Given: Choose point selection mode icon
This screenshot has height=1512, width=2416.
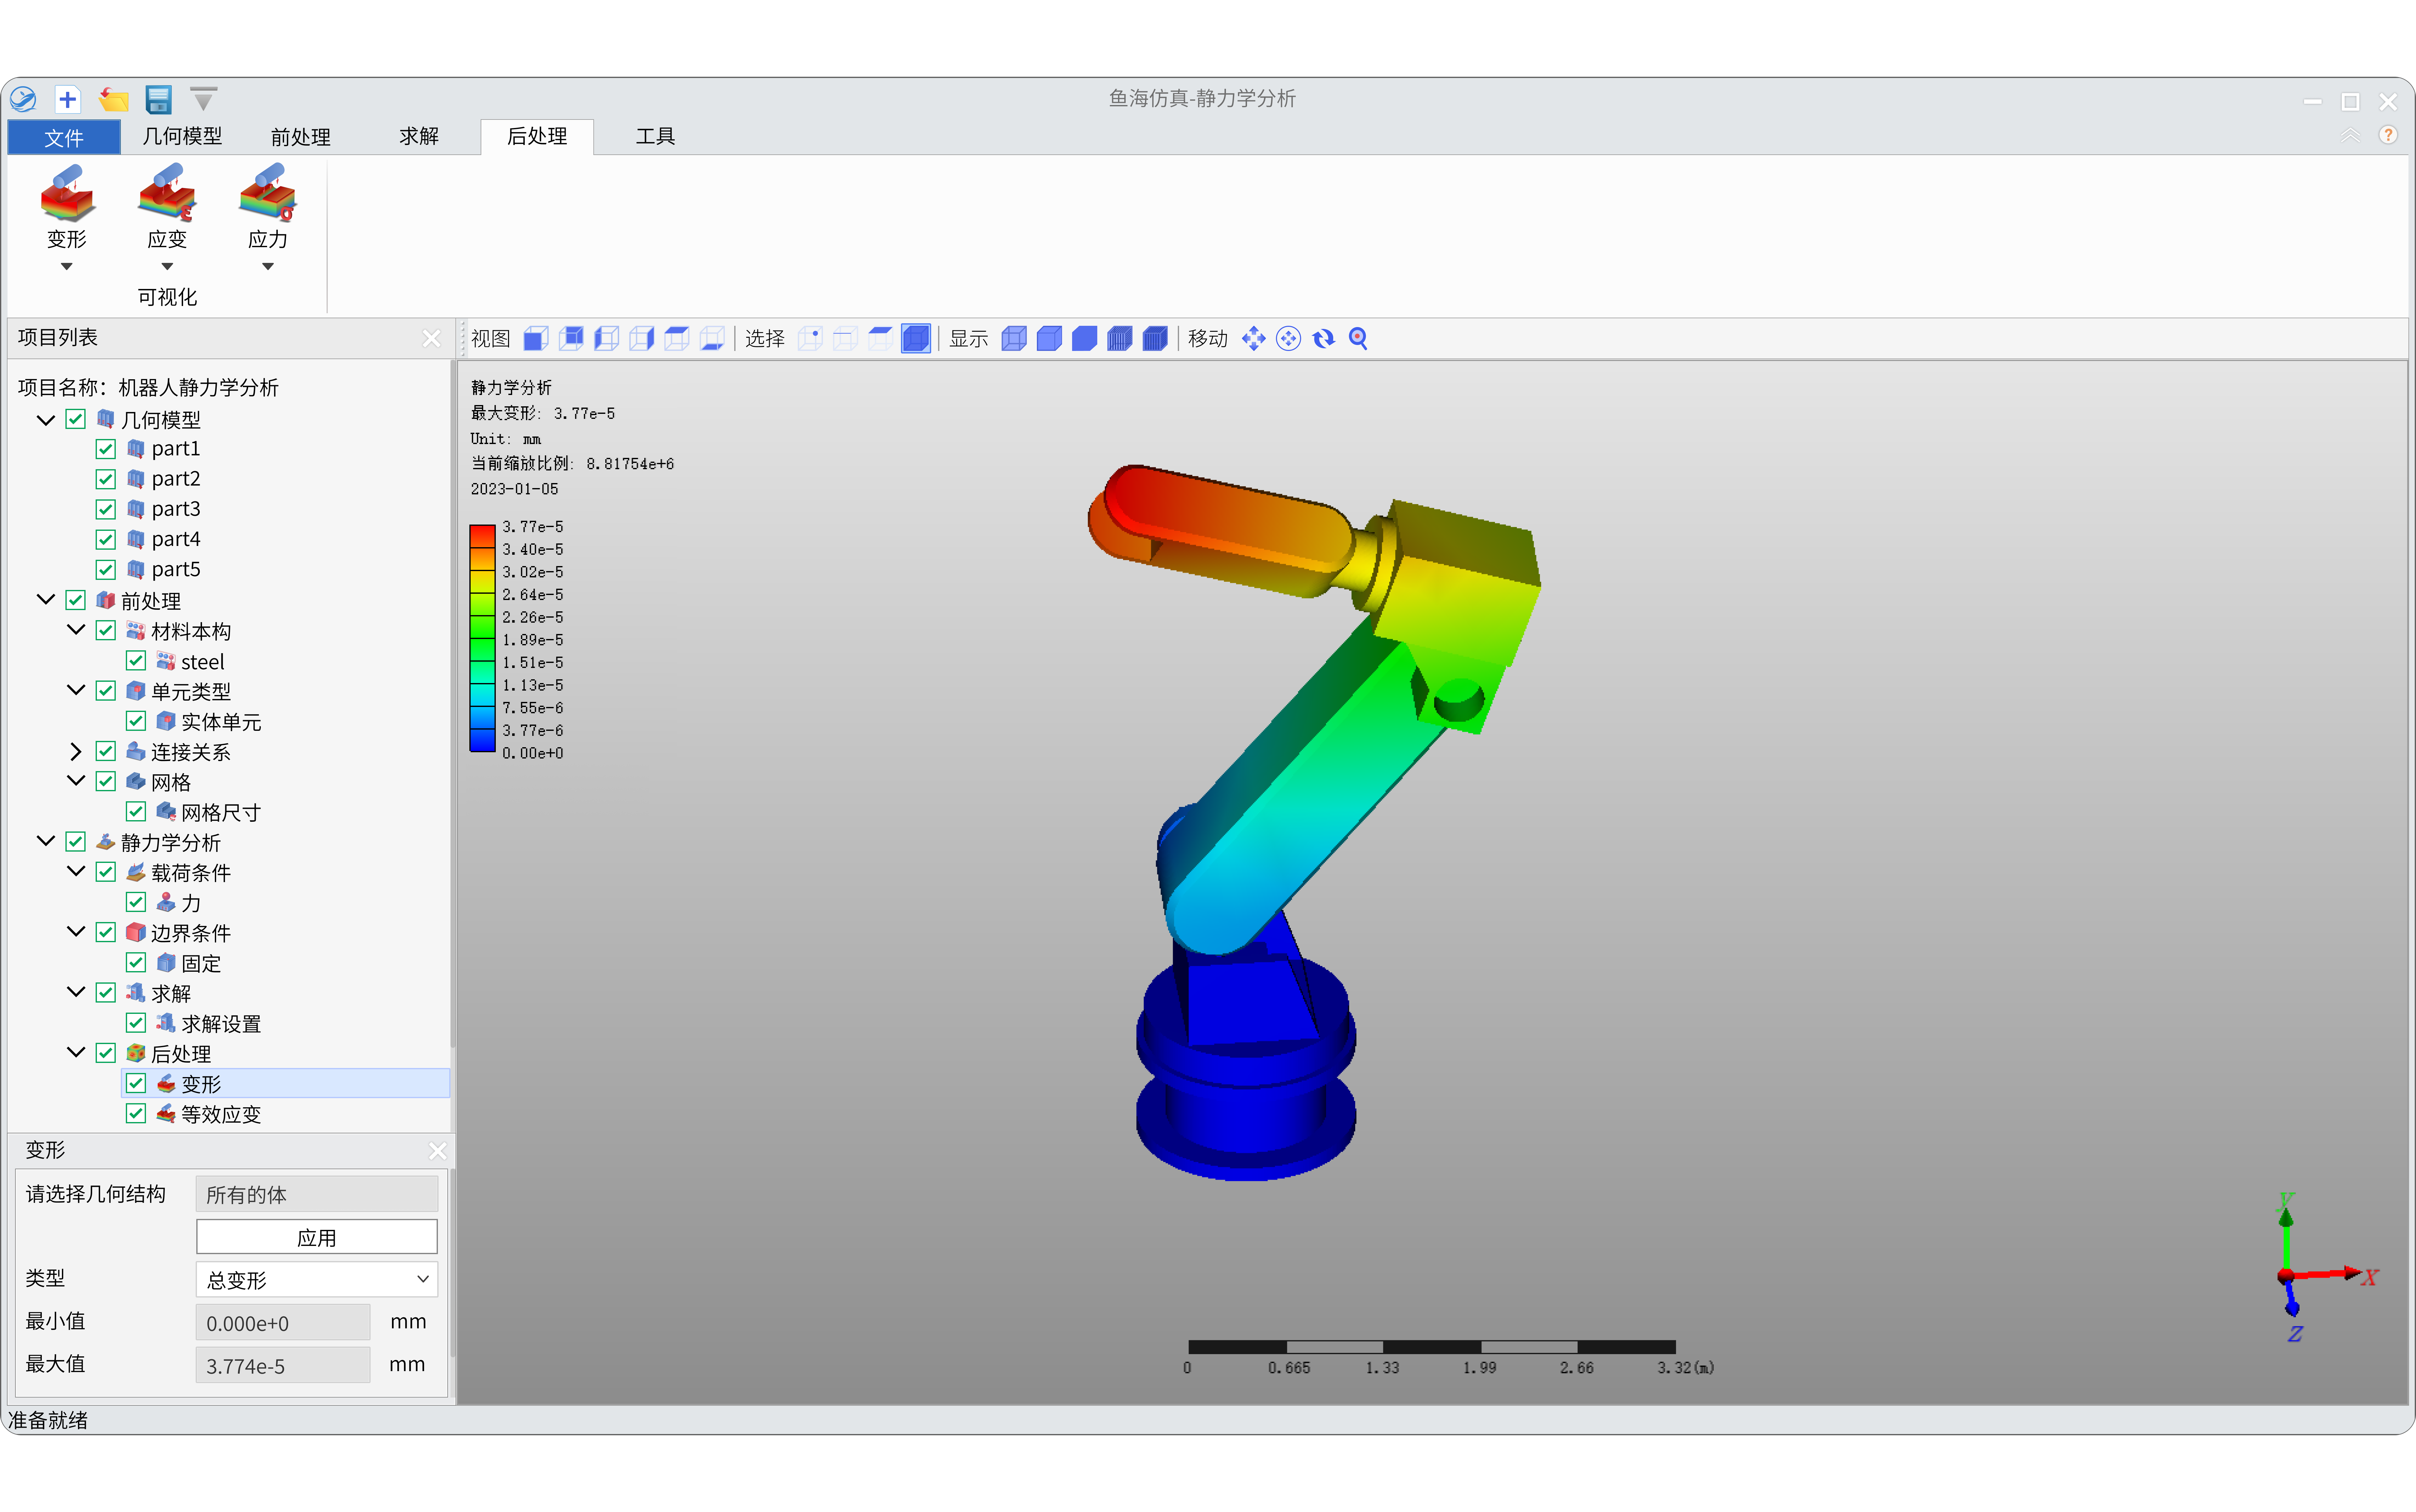Looking at the screenshot, I should [810, 339].
